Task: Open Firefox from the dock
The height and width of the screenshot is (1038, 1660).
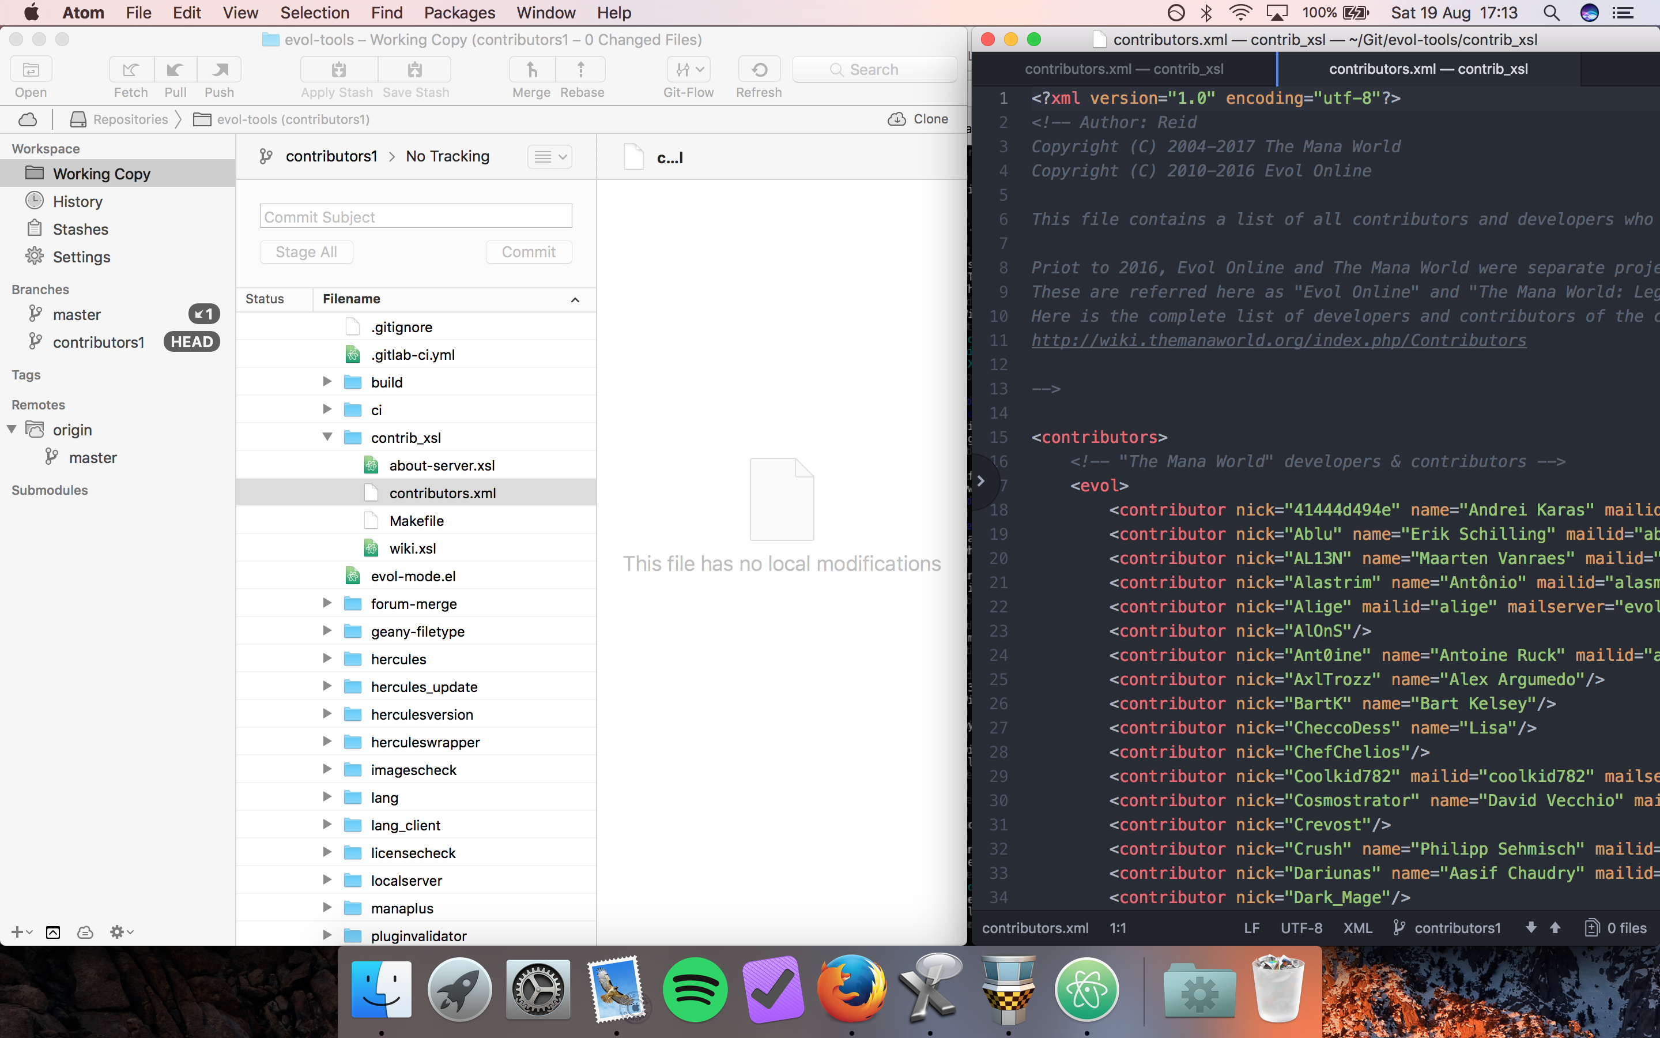Action: pos(851,989)
